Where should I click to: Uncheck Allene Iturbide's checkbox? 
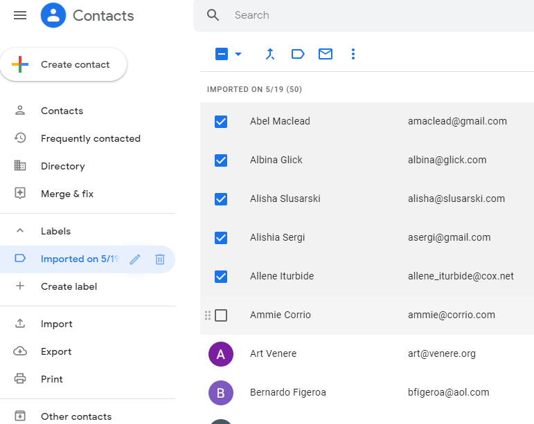click(x=221, y=277)
